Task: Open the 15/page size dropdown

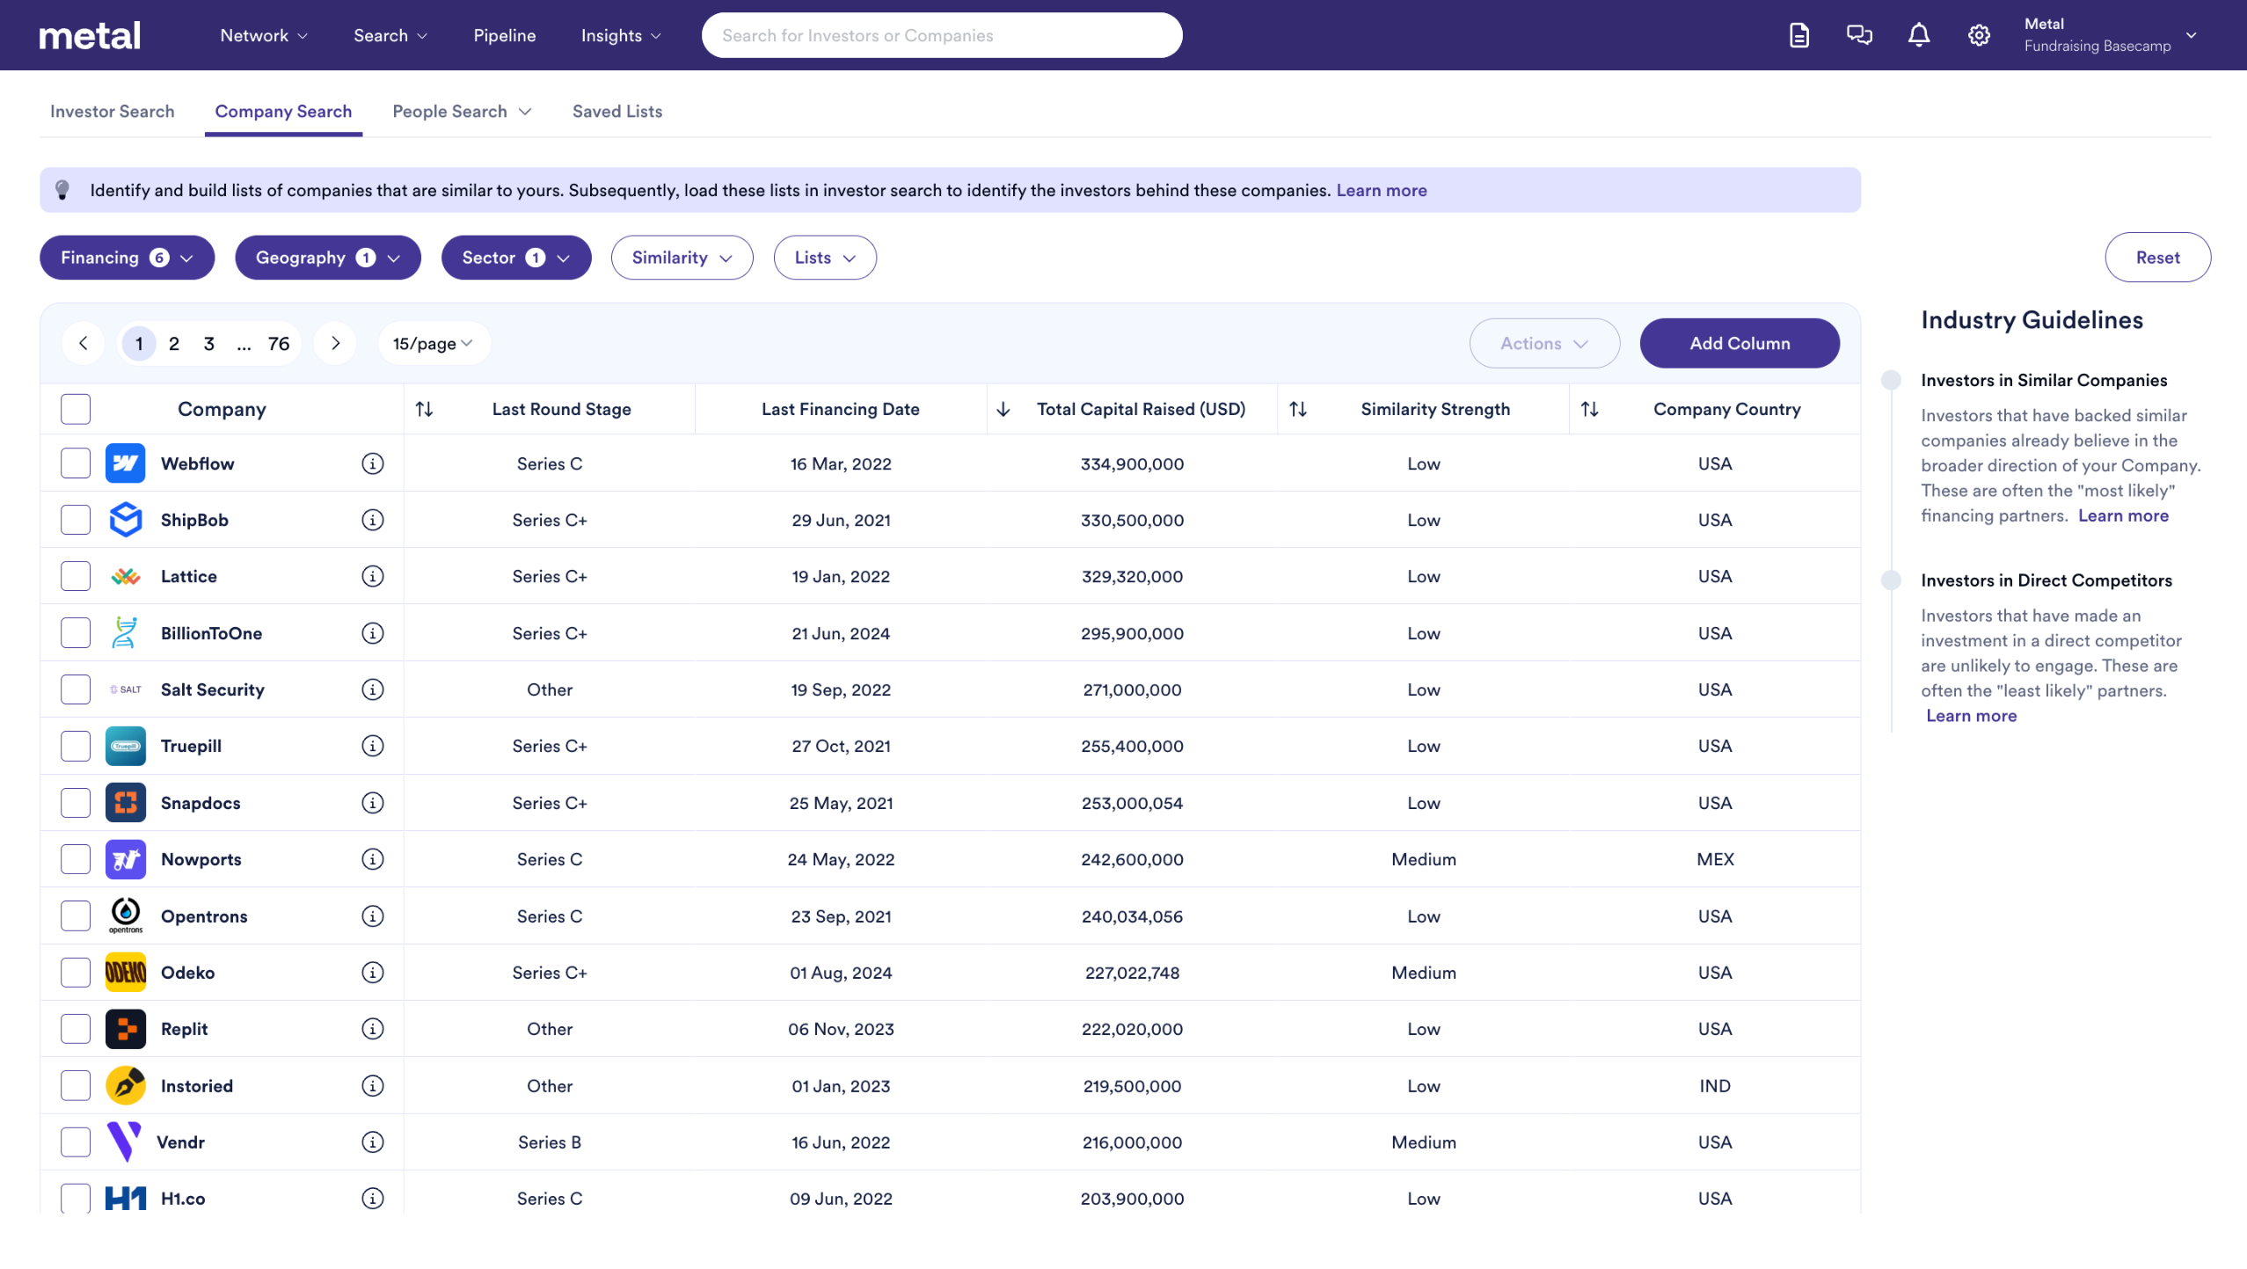Action: [x=433, y=343]
